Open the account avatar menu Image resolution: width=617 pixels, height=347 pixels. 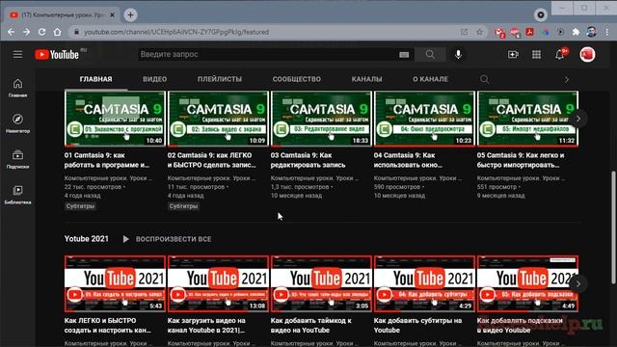(587, 54)
